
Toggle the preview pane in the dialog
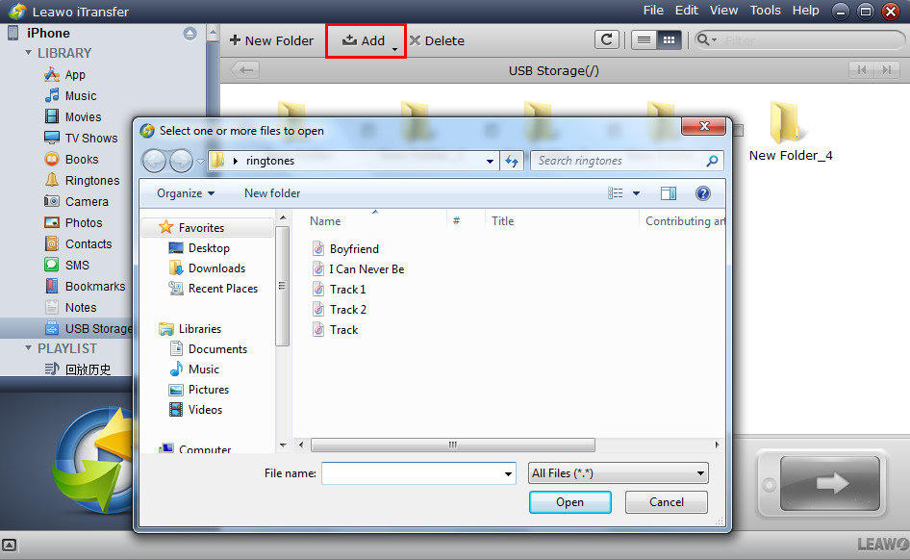pyautogui.click(x=669, y=193)
